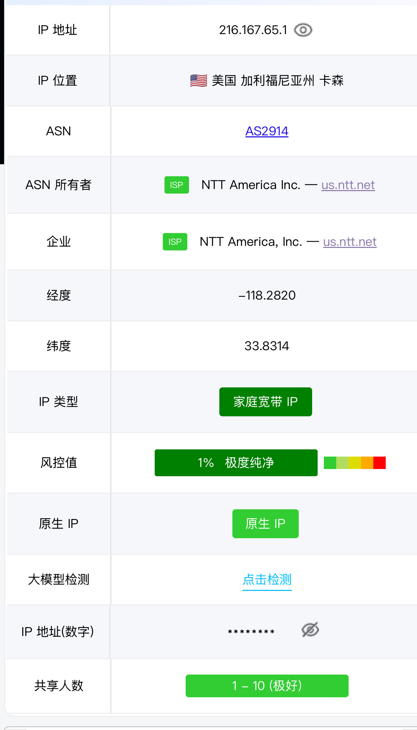This screenshot has height=730, width=417.
Task: Click the 家庭宽带 IP type badge
Action: (266, 402)
